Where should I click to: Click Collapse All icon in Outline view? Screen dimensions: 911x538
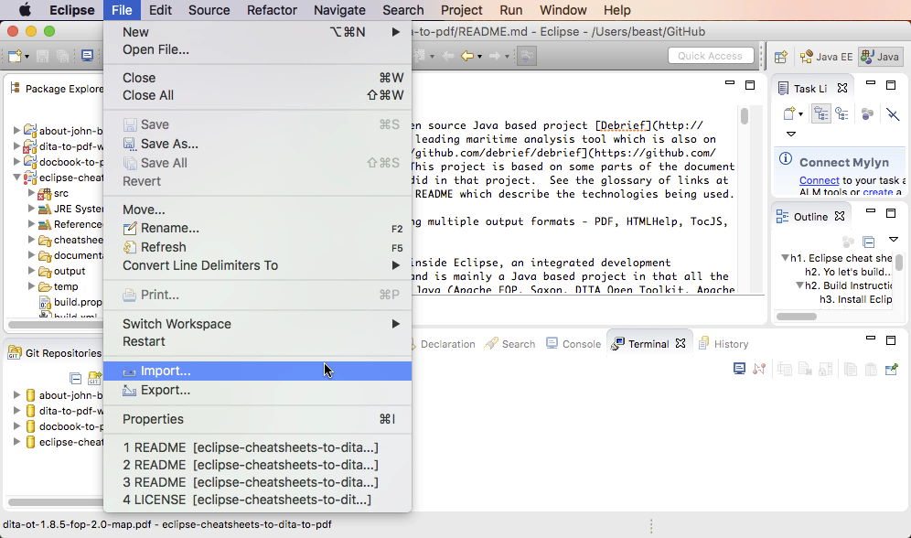[x=869, y=242]
